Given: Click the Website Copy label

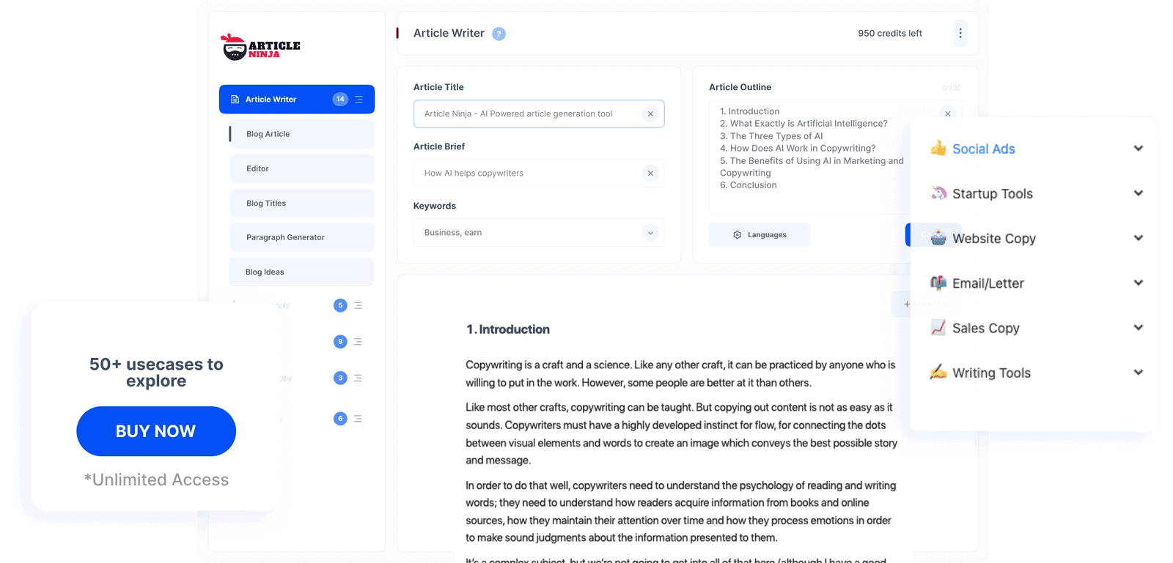Looking at the screenshot, I should [994, 239].
